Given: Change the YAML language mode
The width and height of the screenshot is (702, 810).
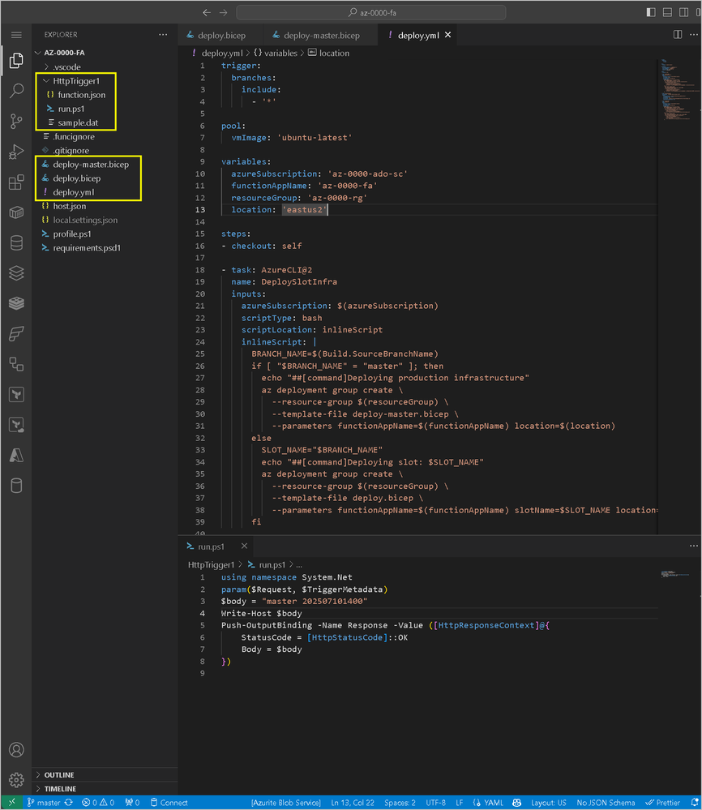Looking at the screenshot, I should [488, 803].
